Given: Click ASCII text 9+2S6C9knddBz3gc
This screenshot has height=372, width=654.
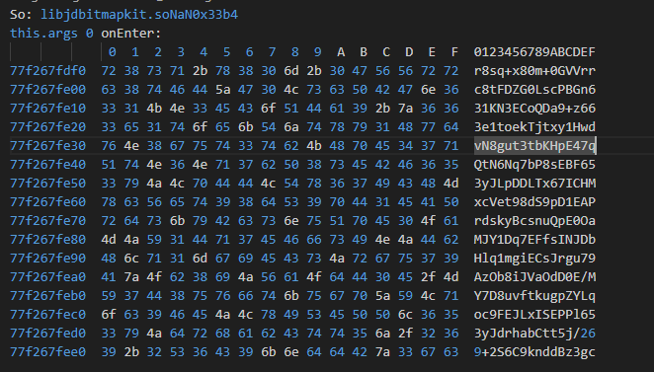Looking at the screenshot, I should [x=534, y=352].
